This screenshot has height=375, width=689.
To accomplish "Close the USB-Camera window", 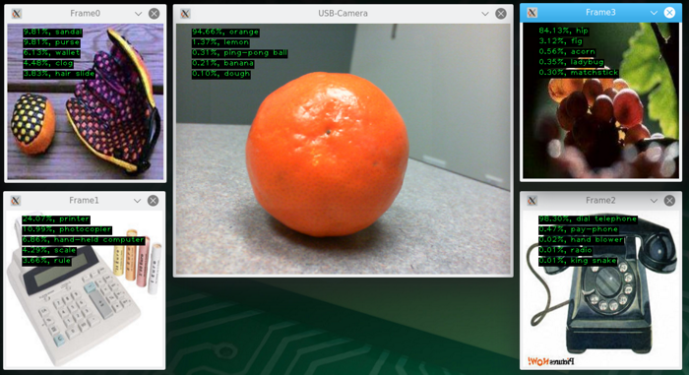I will [500, 14].
